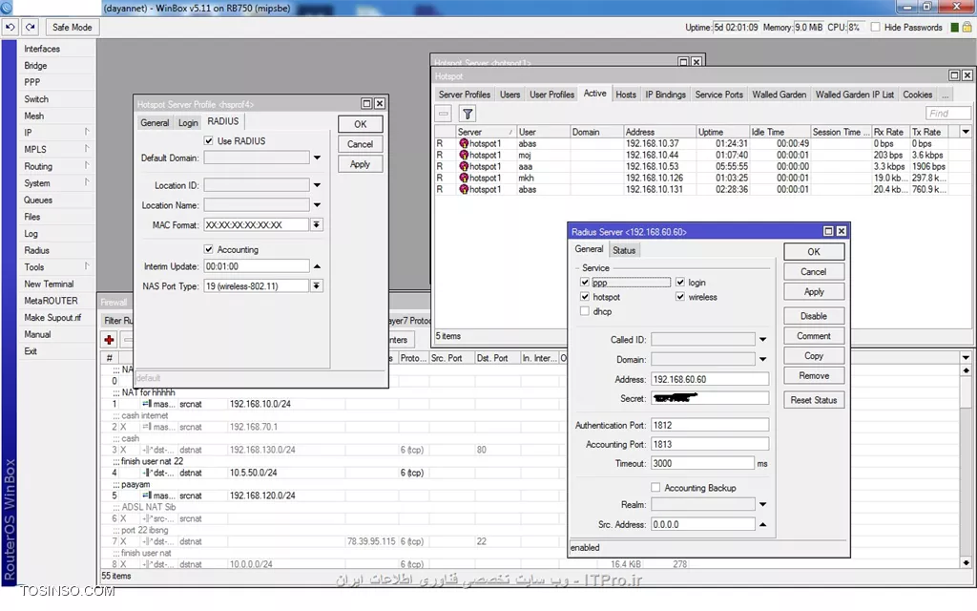Toggle the login service checkbox
The width and height of the screenshot is (977, 611).
pos(679,283)
